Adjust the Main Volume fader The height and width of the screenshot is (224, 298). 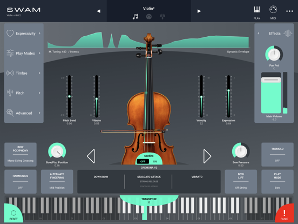(271, 93)
